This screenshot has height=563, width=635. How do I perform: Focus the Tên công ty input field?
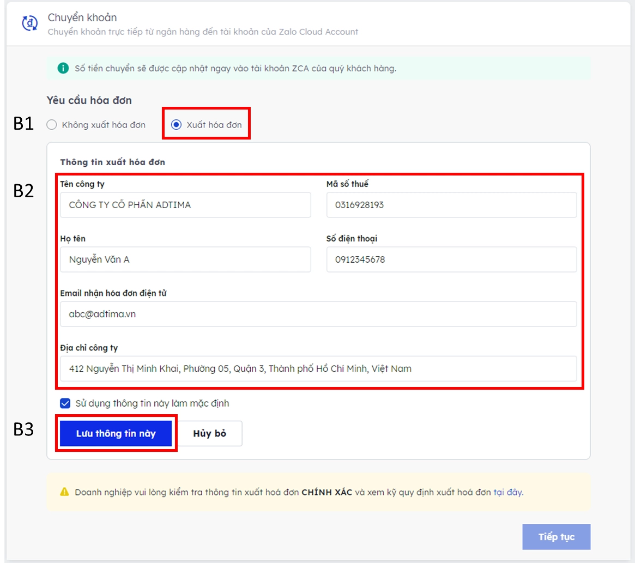tap(185, 205)
